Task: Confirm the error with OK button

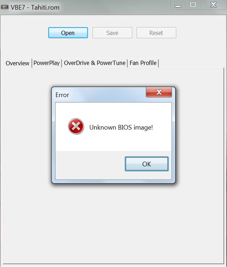Action: point(147,164)
